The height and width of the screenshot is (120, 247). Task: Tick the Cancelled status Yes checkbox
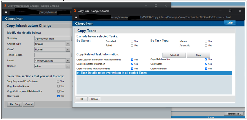(132, 41)
